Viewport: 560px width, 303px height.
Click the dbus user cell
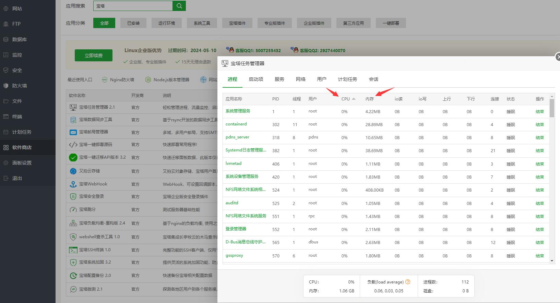tap(313, 242)
